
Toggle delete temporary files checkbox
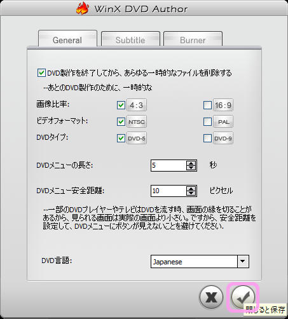tap(41, 73)
